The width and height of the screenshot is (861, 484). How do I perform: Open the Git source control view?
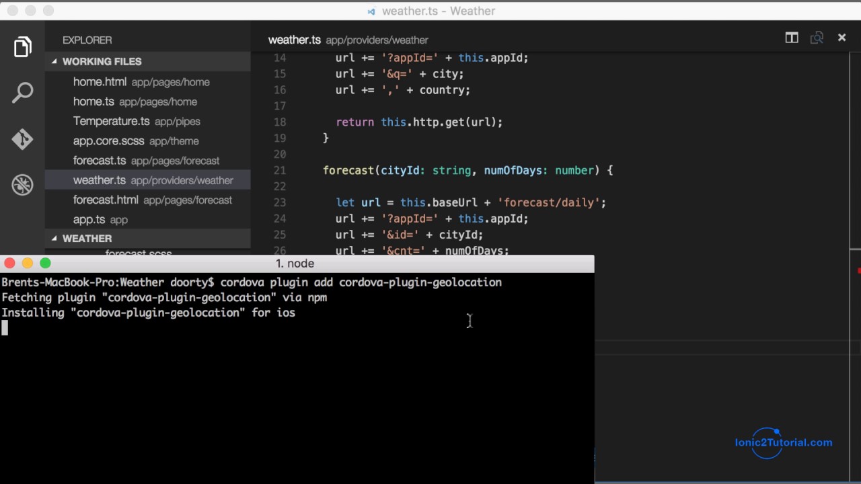[22, 138]
